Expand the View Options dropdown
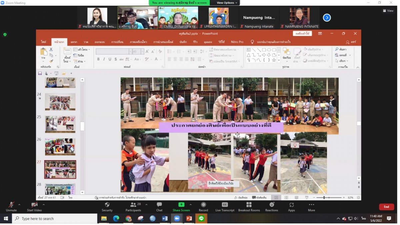 (227, 3)
